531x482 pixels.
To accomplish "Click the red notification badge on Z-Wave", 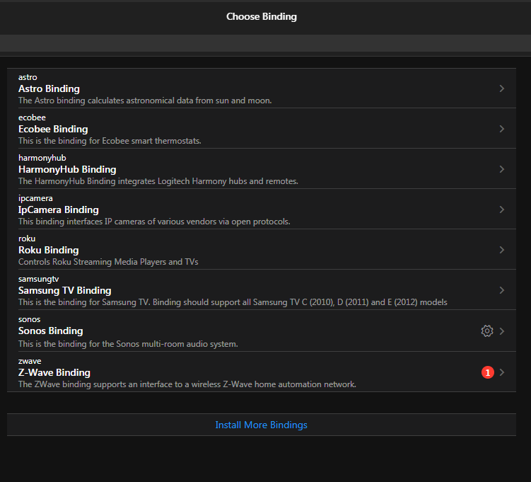I will [487, 372].
